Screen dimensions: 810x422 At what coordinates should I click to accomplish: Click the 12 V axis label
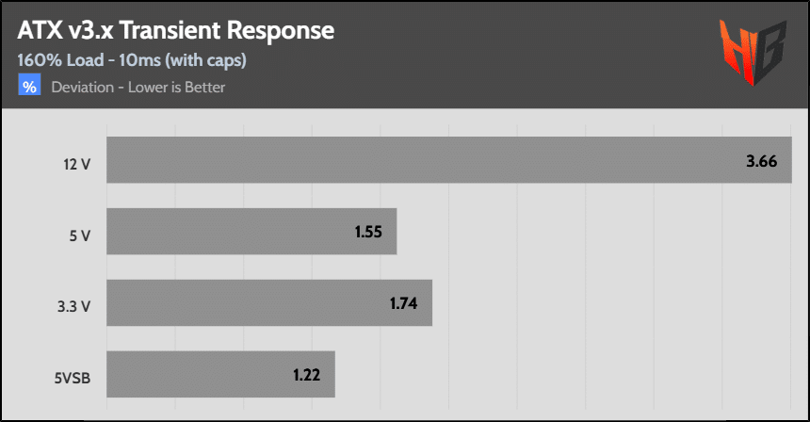click(76, 161)
